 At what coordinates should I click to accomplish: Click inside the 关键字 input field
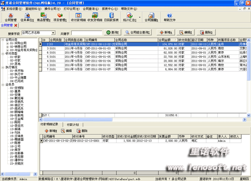point(87,33)
